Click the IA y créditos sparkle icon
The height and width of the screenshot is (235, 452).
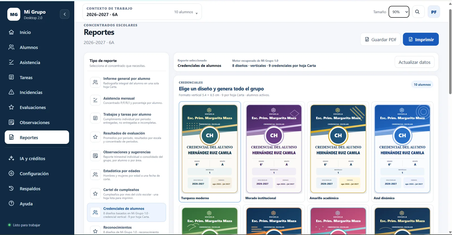[11, 158]
